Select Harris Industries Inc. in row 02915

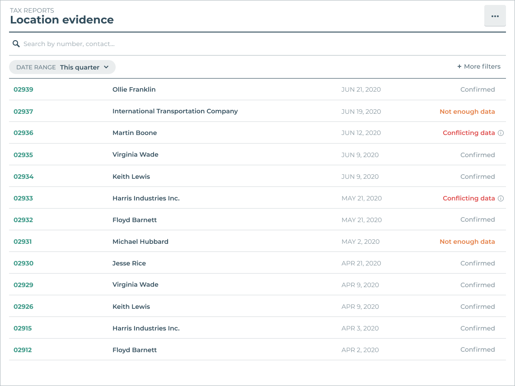(146, 328)
